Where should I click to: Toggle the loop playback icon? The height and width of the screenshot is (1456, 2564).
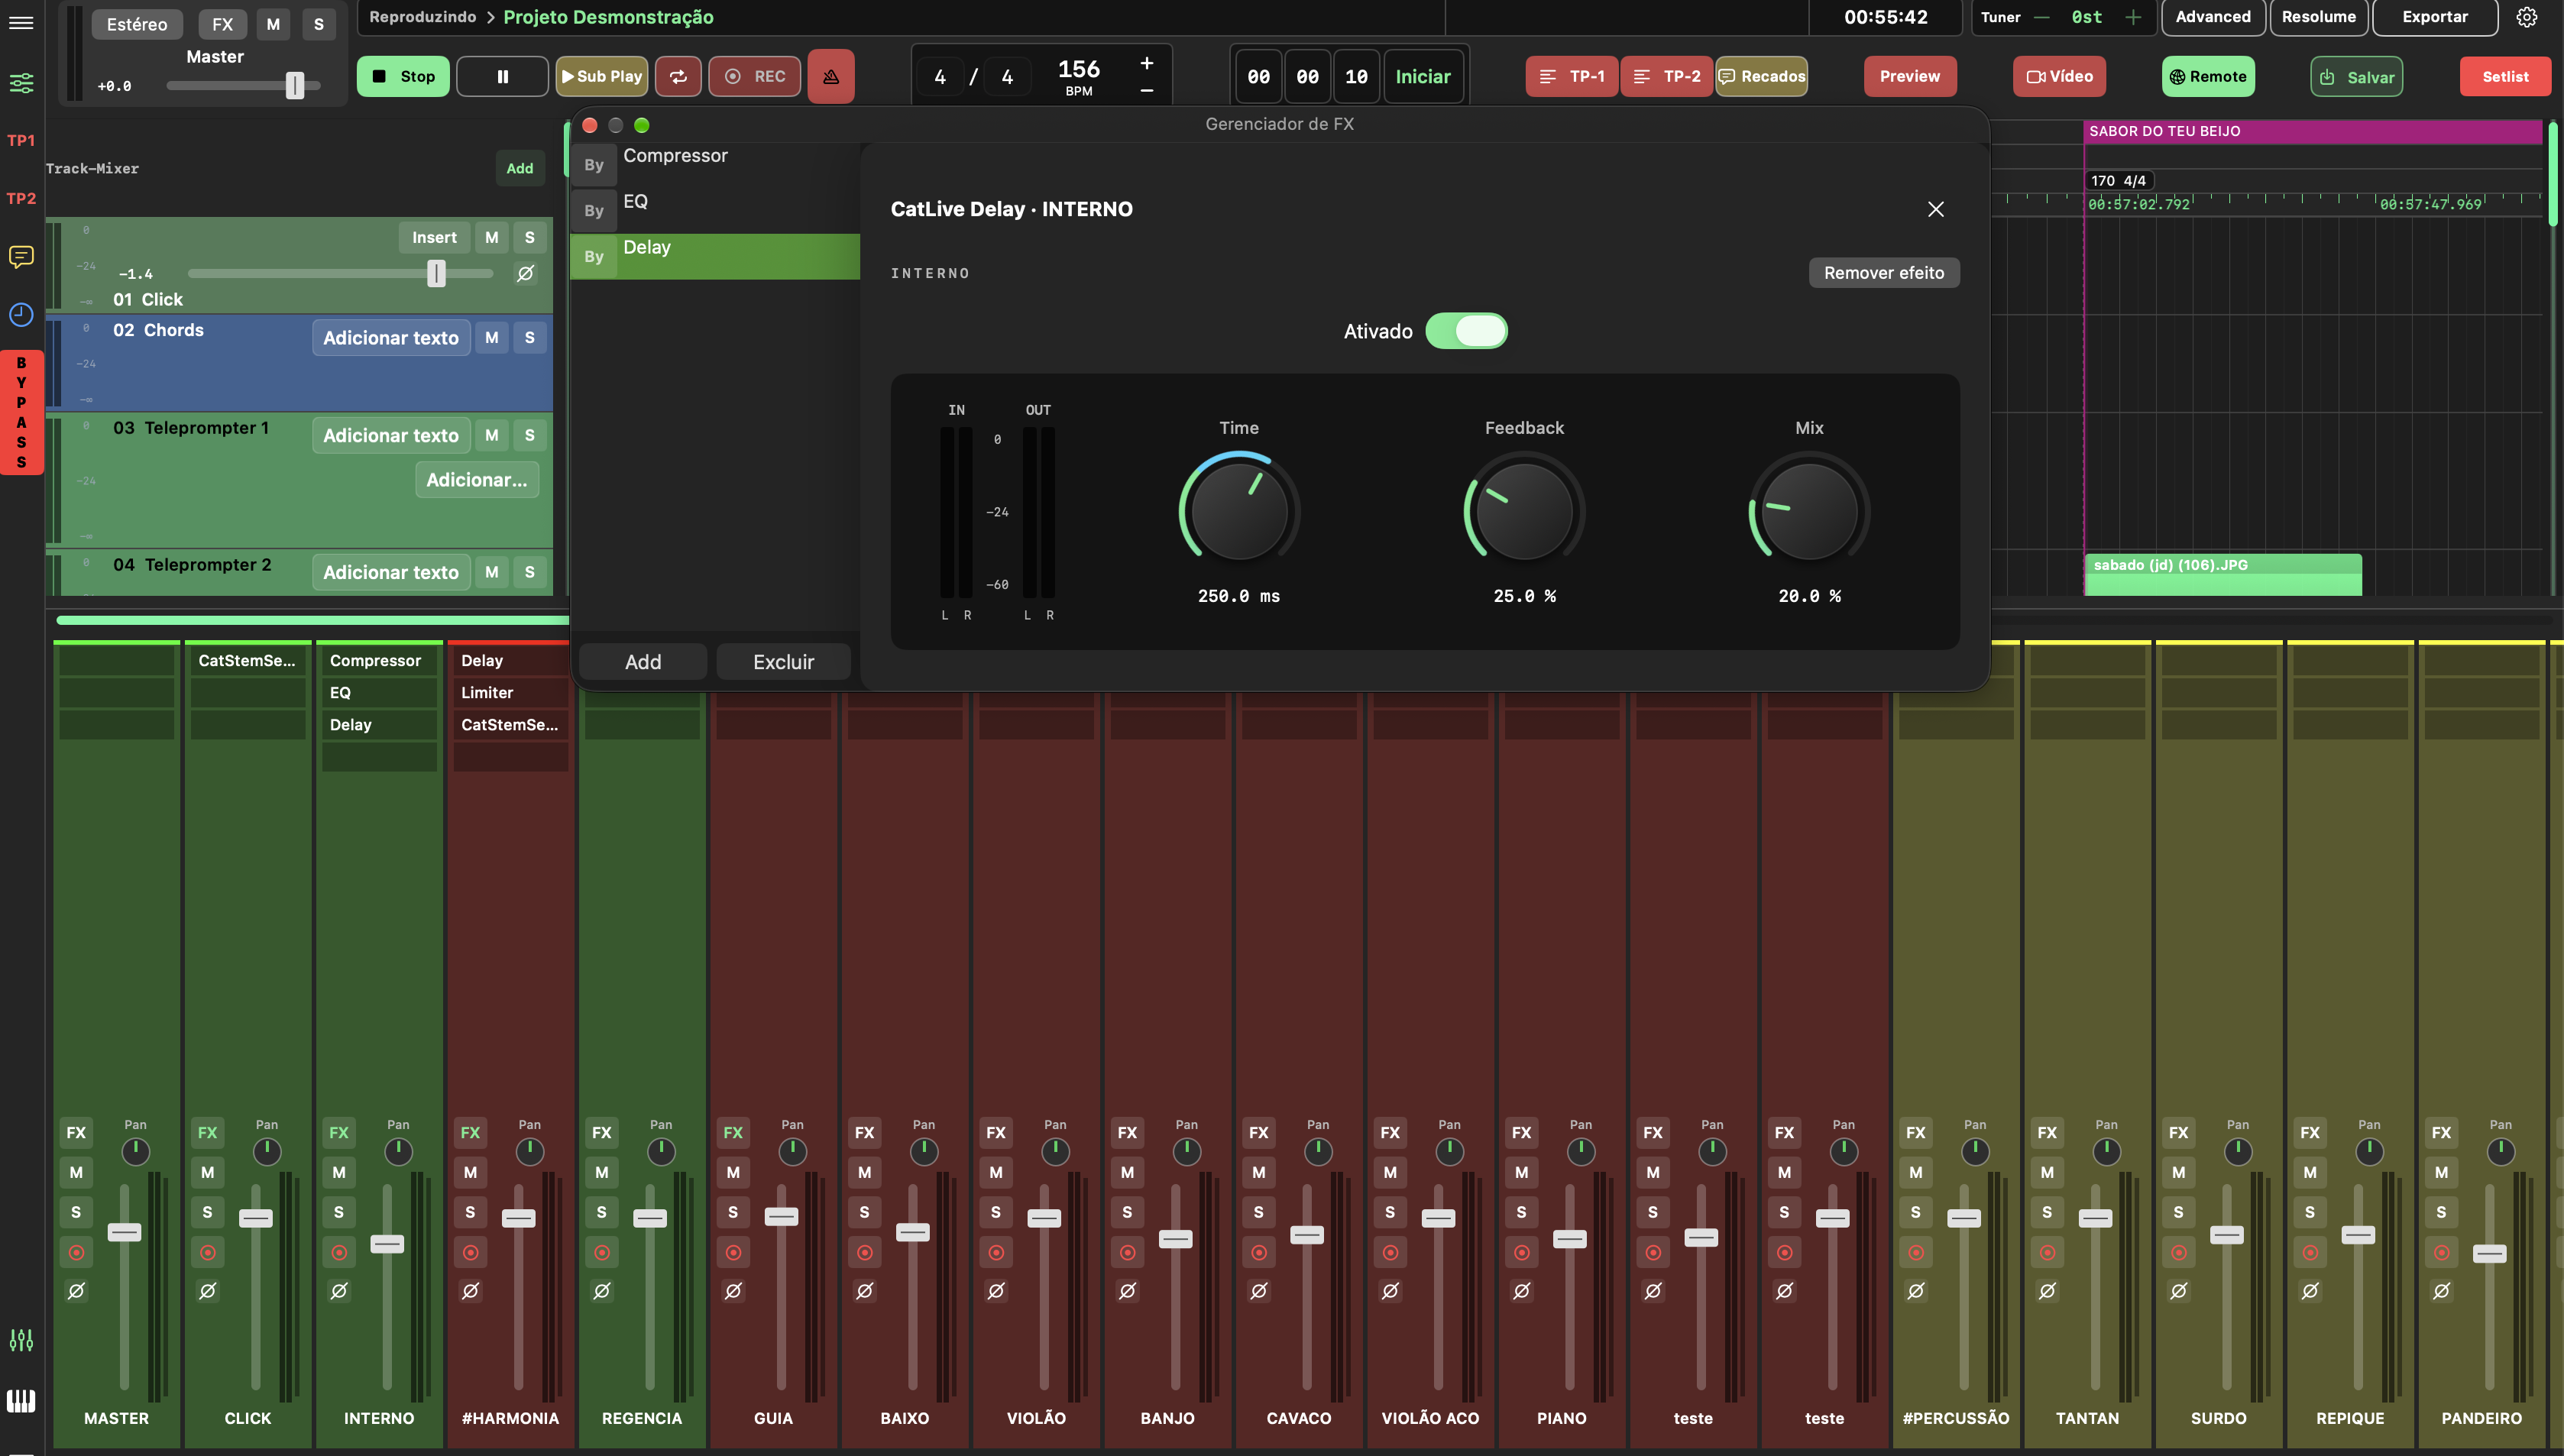(678, 76)
